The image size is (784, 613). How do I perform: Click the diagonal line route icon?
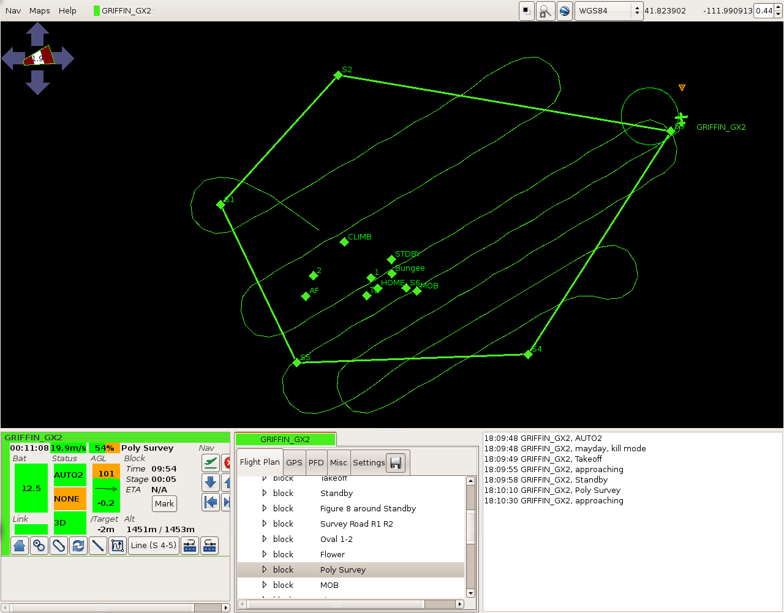click(x=98, y=546)
